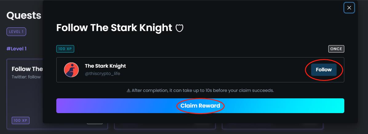Click the Follow button for The Stark Knight

coord(323,70)
